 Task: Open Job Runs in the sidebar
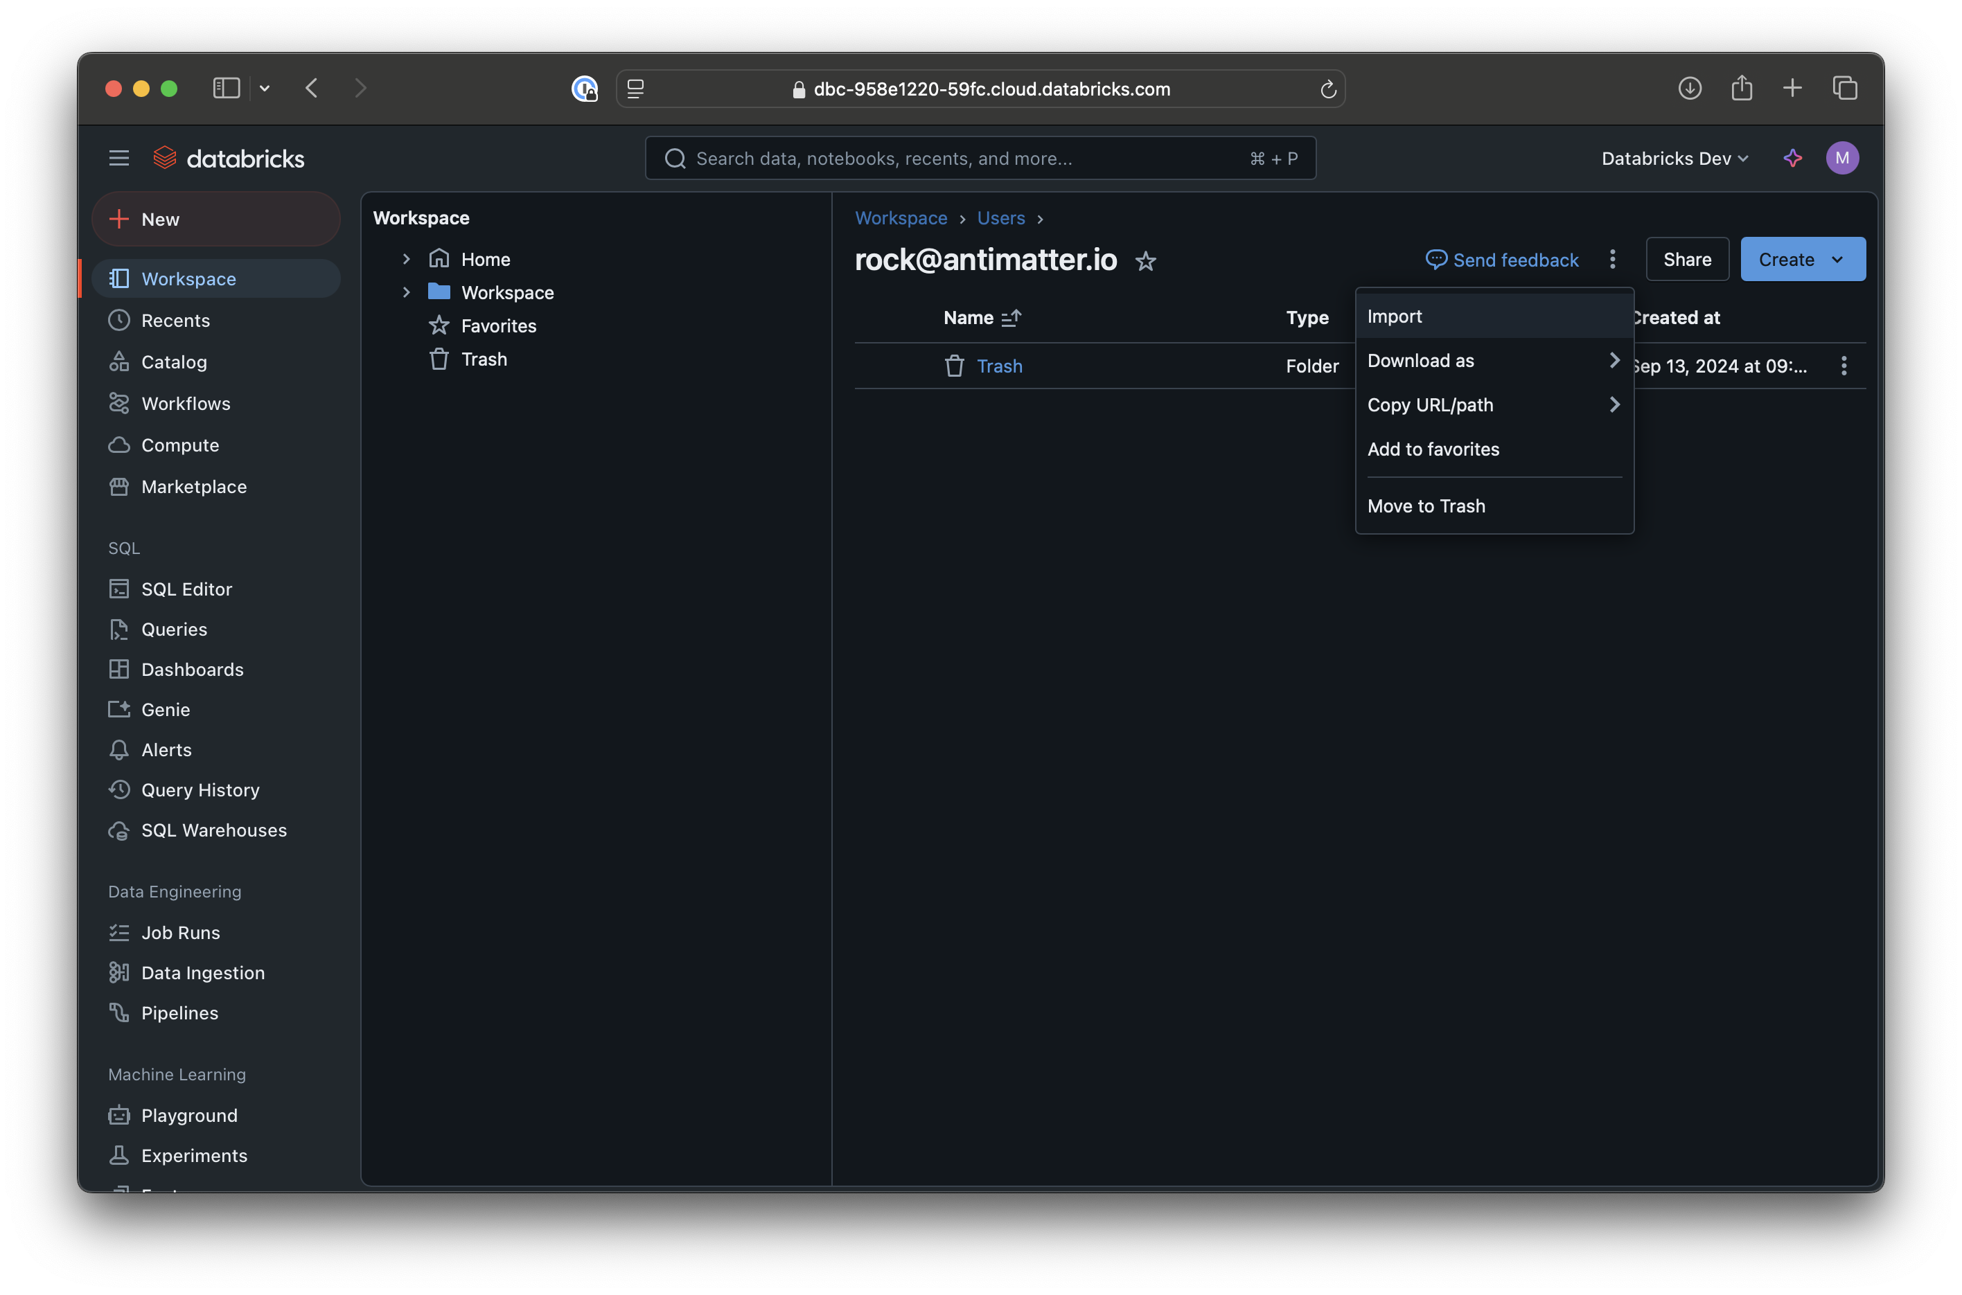pyautogui.click(x=215, y=932)
